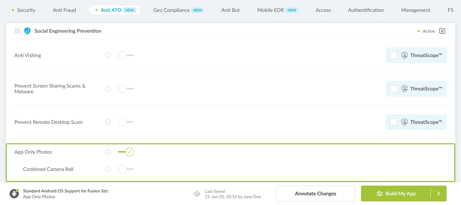The width and height of the screenshot is (461, 205).
Task: Click info icon beside Prevent Remote Desktop Scam
Action: (x=108, y=122)
